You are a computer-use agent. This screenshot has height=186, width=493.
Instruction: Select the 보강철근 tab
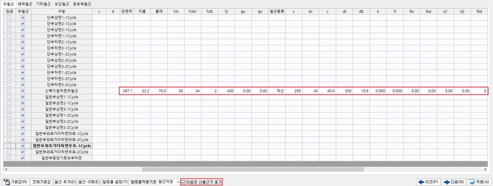point(61,5)
